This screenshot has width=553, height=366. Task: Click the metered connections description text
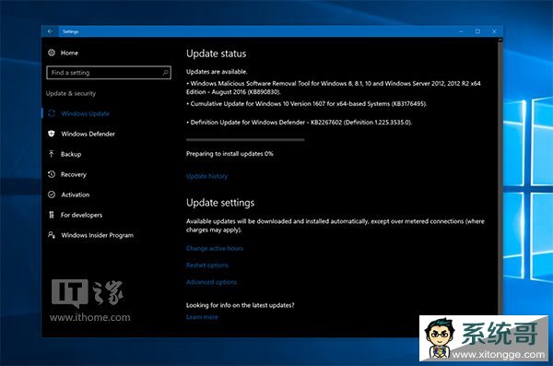coord(335,226)
